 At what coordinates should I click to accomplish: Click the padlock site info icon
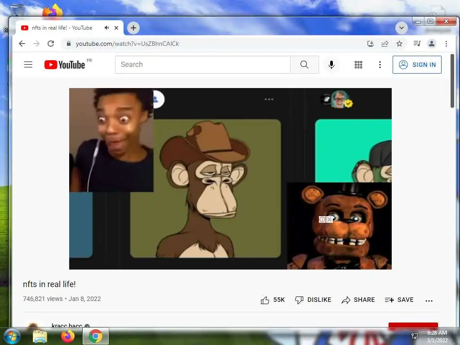click(69, 44)
